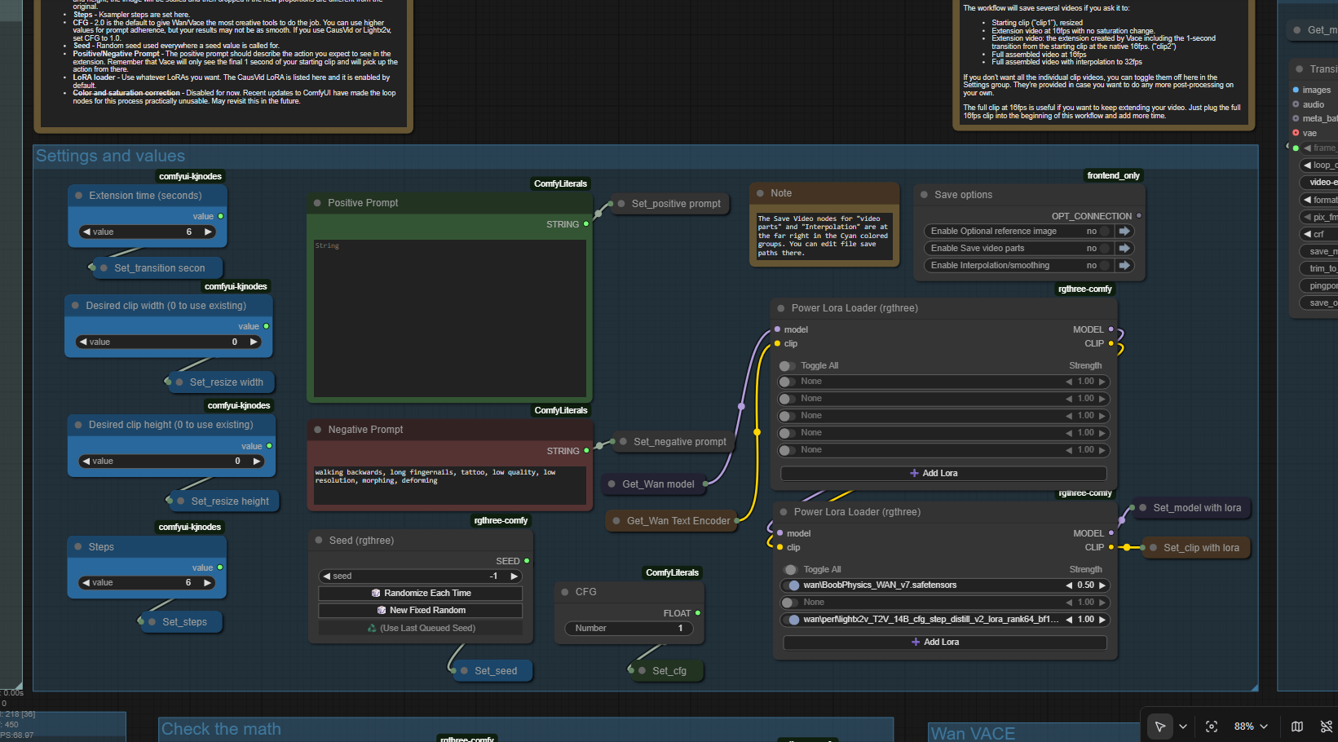Click the New Fixed Random button

(x=421, y=611)
